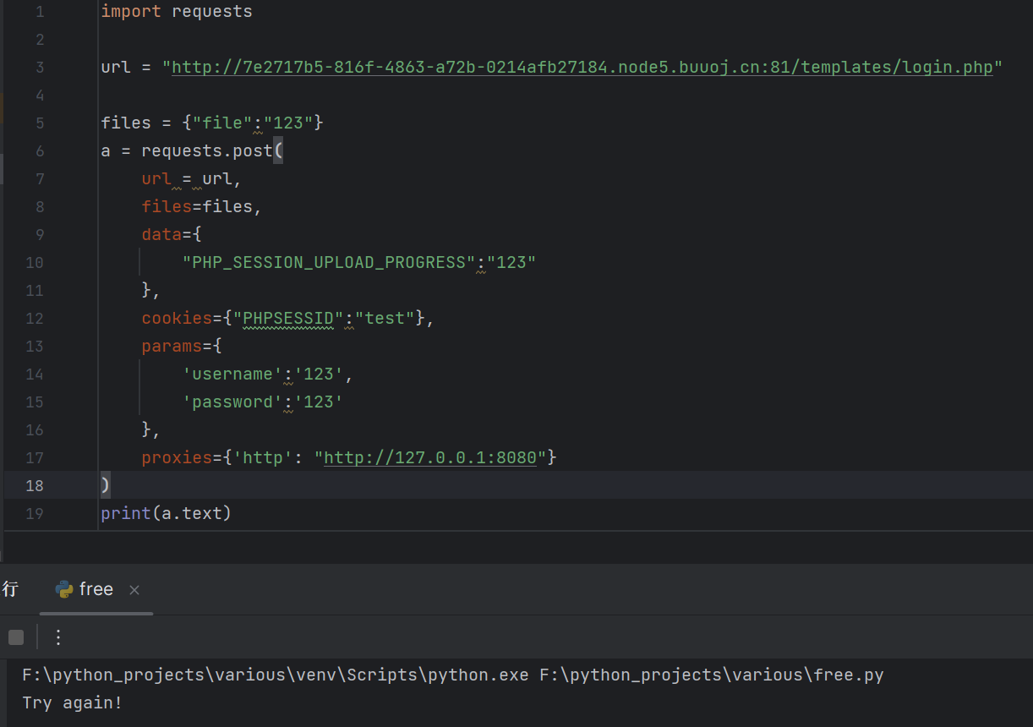Close the free run tab

click(x=134, y=590)
